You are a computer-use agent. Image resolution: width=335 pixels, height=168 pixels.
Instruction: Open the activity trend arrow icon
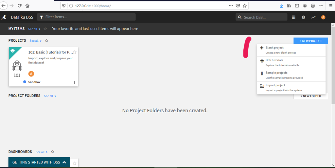tap(313, 17)
